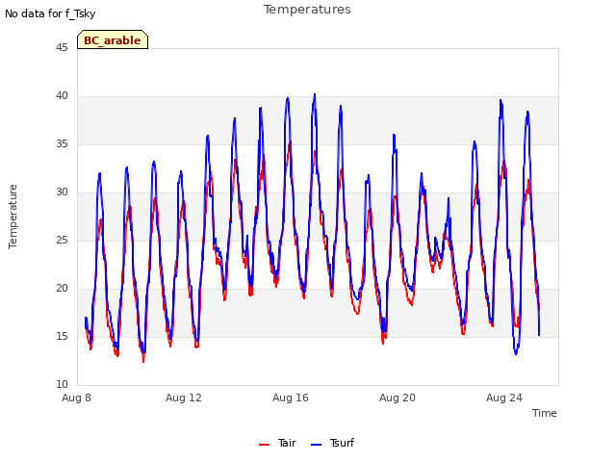Screen dimensions: 616x462
Task: Toggle the Tsurf legend entry
Action: click(332, 443)
